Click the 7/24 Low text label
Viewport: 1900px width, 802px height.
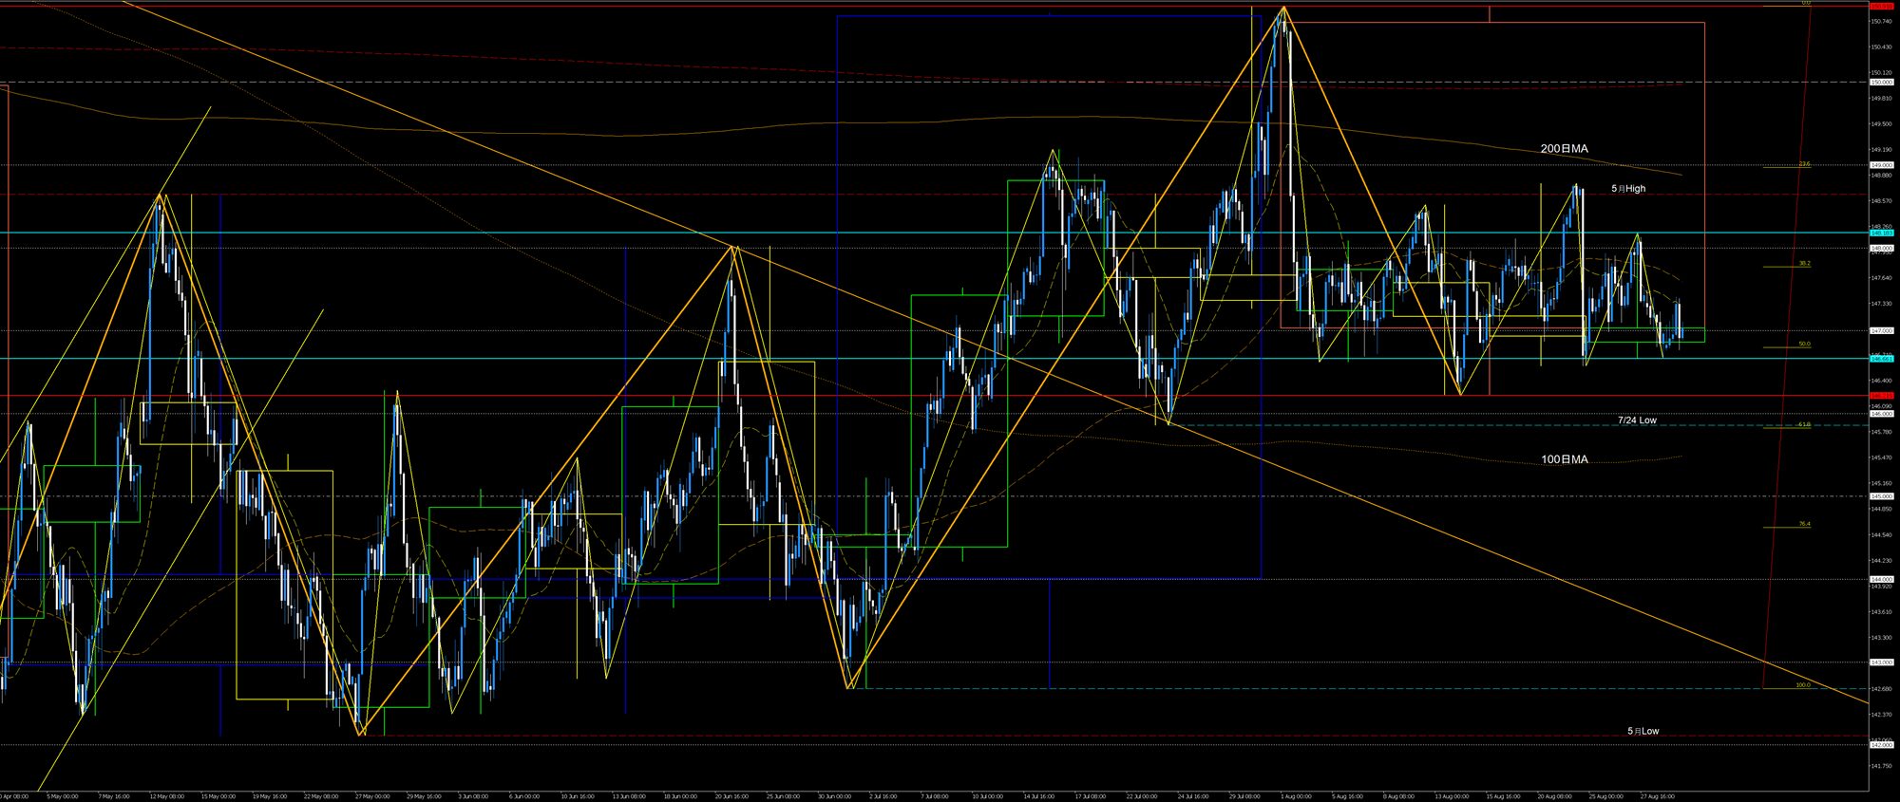tap(1637, 420)
